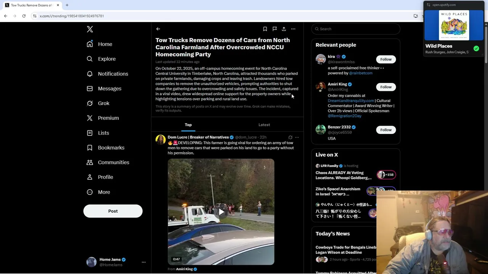This screenshot has width=488, height=274.
Task: Open Home Jams account options menu
Action: (x=144, y=262)
